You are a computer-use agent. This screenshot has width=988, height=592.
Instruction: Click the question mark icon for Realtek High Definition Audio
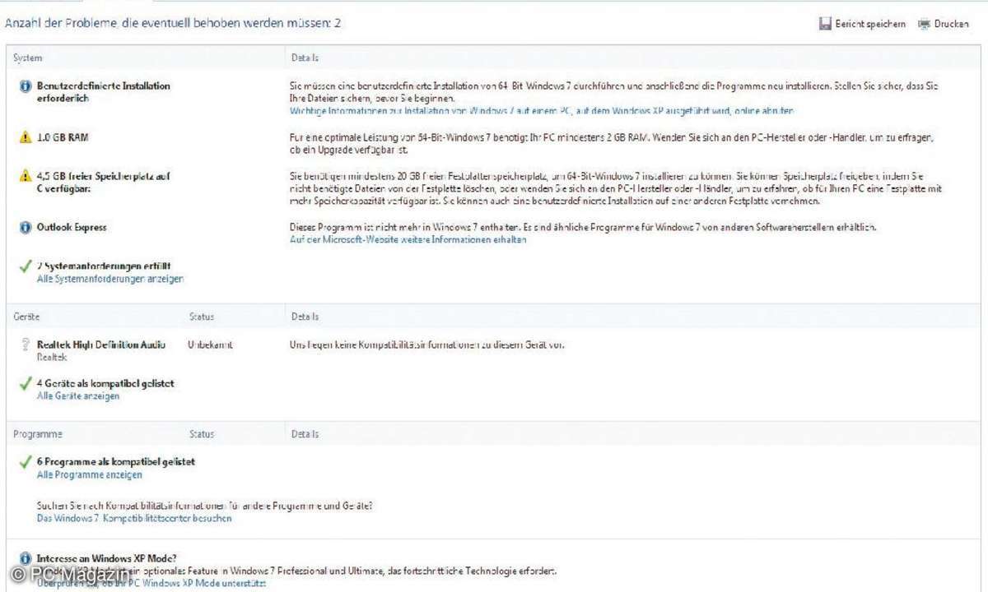[x=26, y=345]
